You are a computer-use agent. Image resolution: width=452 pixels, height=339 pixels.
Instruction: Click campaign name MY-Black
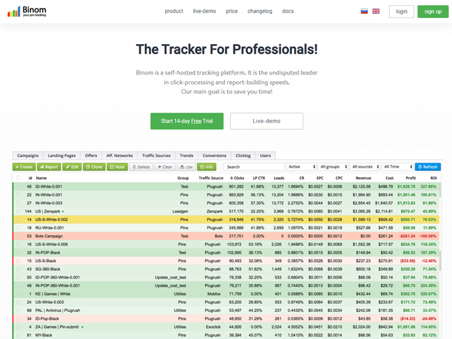coord(44,335)
